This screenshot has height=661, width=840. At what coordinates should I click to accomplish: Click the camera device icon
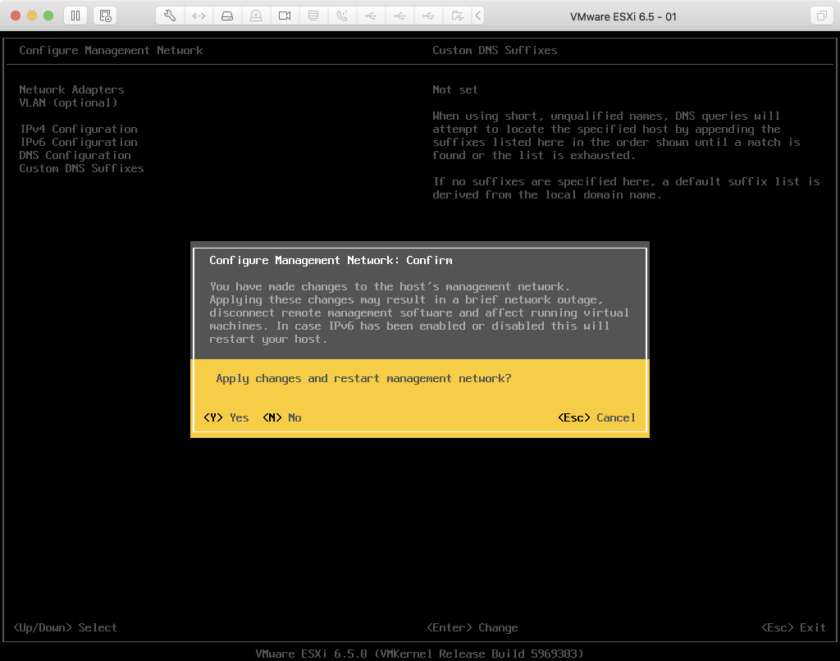click(x=285, y=16)
